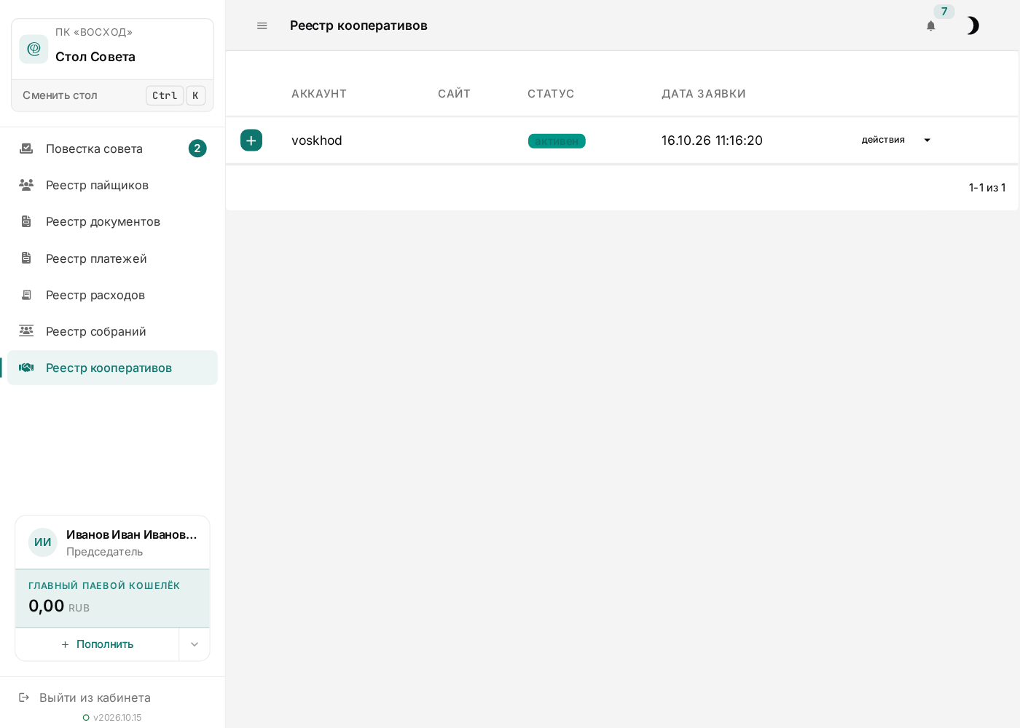This screenshot has height=728, width=1020.
Task: Click the АККАУНТ column header
Action: click(x=319, y=94)
